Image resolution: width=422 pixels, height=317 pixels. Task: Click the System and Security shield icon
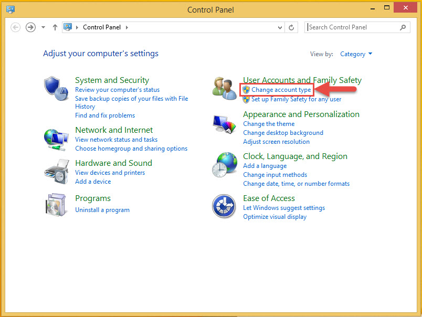[55, 88]
